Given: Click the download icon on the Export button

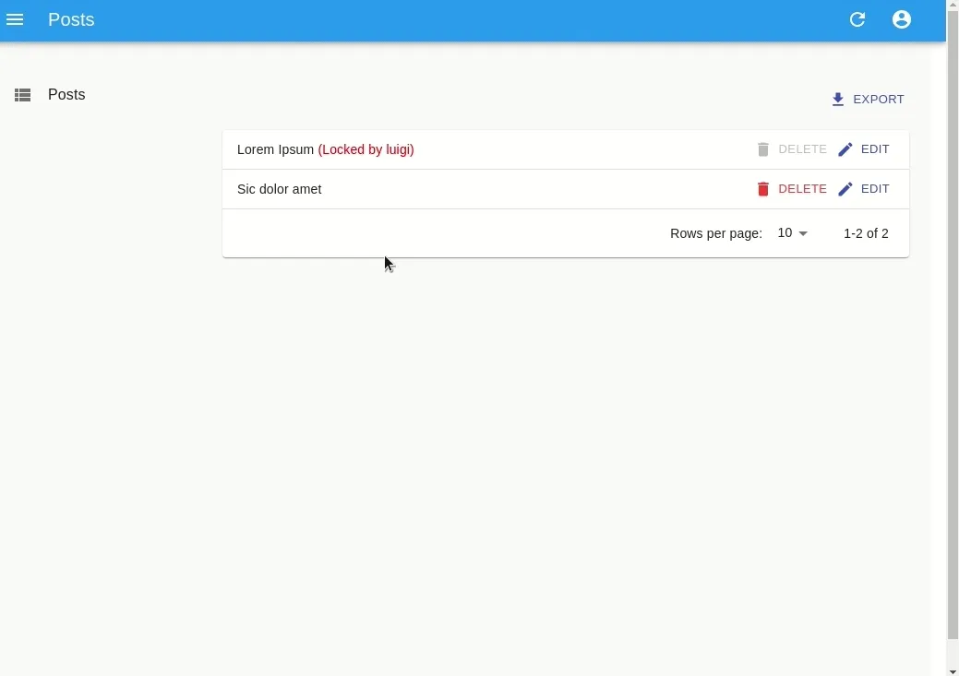Looking at the screenshot, I should (x=838, y=99).
